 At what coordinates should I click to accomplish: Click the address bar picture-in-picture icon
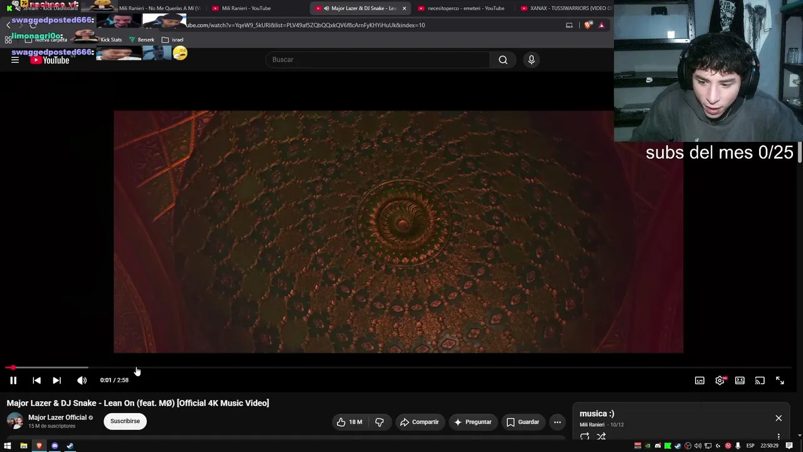[569, 25]
